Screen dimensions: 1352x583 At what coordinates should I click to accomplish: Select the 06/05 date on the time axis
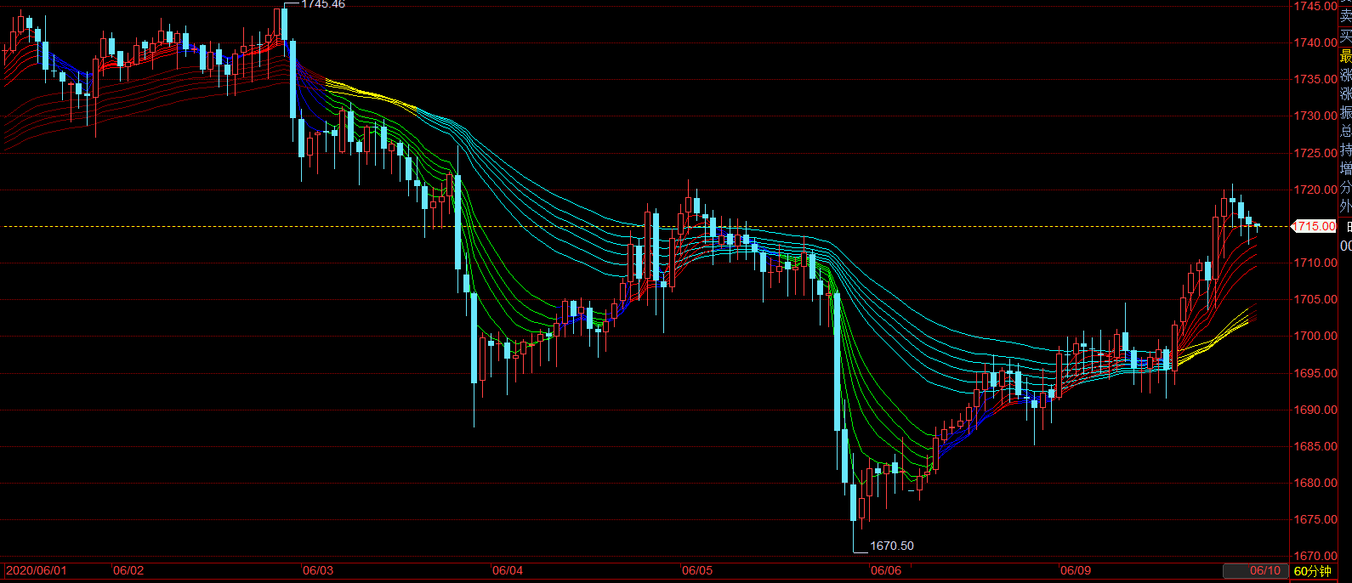697,570
